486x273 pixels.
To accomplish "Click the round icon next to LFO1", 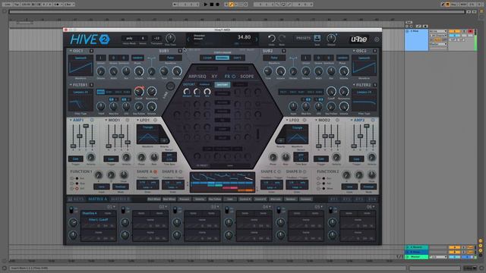I will coord(155,120).
